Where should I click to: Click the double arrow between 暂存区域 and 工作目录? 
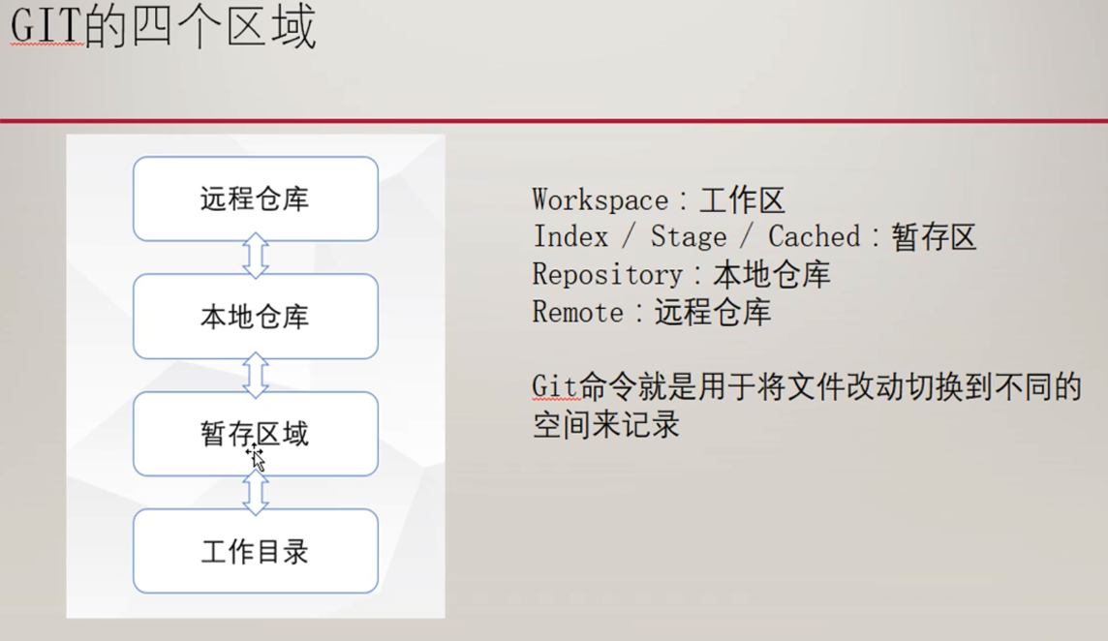[255, 493]
